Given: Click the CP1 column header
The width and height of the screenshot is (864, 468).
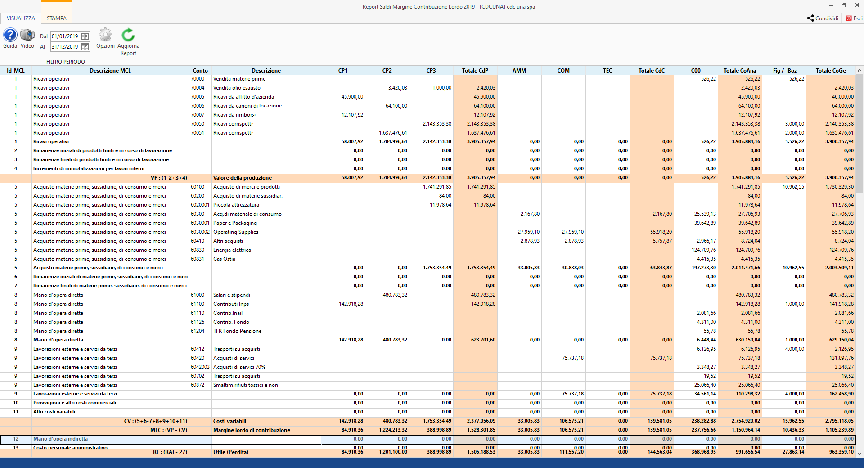Looking at the screenshot, I should (x=343, y=71).
